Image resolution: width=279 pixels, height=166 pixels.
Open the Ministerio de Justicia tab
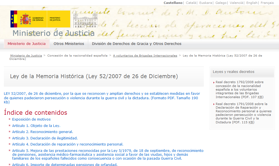coord(27,44)
